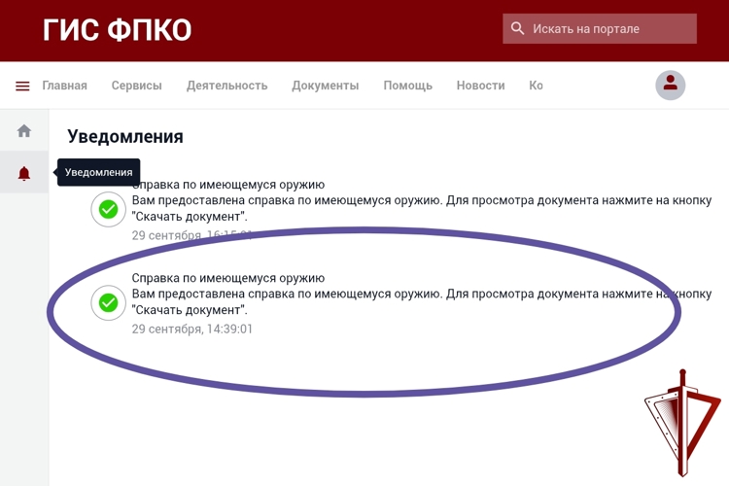Click the Уведомления tooltip label
This screenshot has width=729, height=486.
point(98,172)
